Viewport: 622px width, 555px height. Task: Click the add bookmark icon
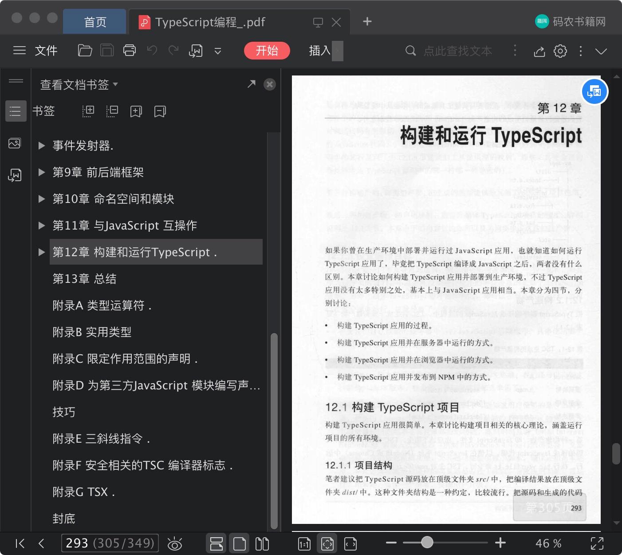pyautogui.click(x=136, y=111)
